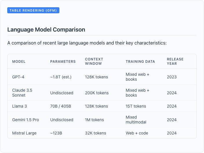204x153 pixels.
Task: Click the 15T tokens training data cell
Action: 136,106
